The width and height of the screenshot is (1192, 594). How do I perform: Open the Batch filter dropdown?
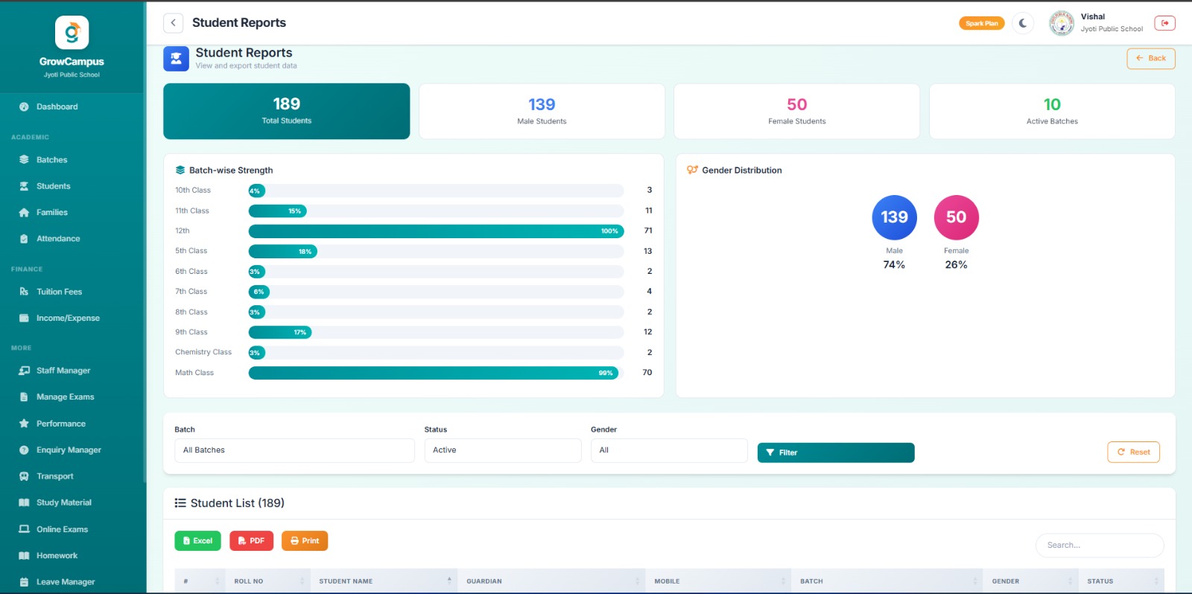[x=294, y=450]
